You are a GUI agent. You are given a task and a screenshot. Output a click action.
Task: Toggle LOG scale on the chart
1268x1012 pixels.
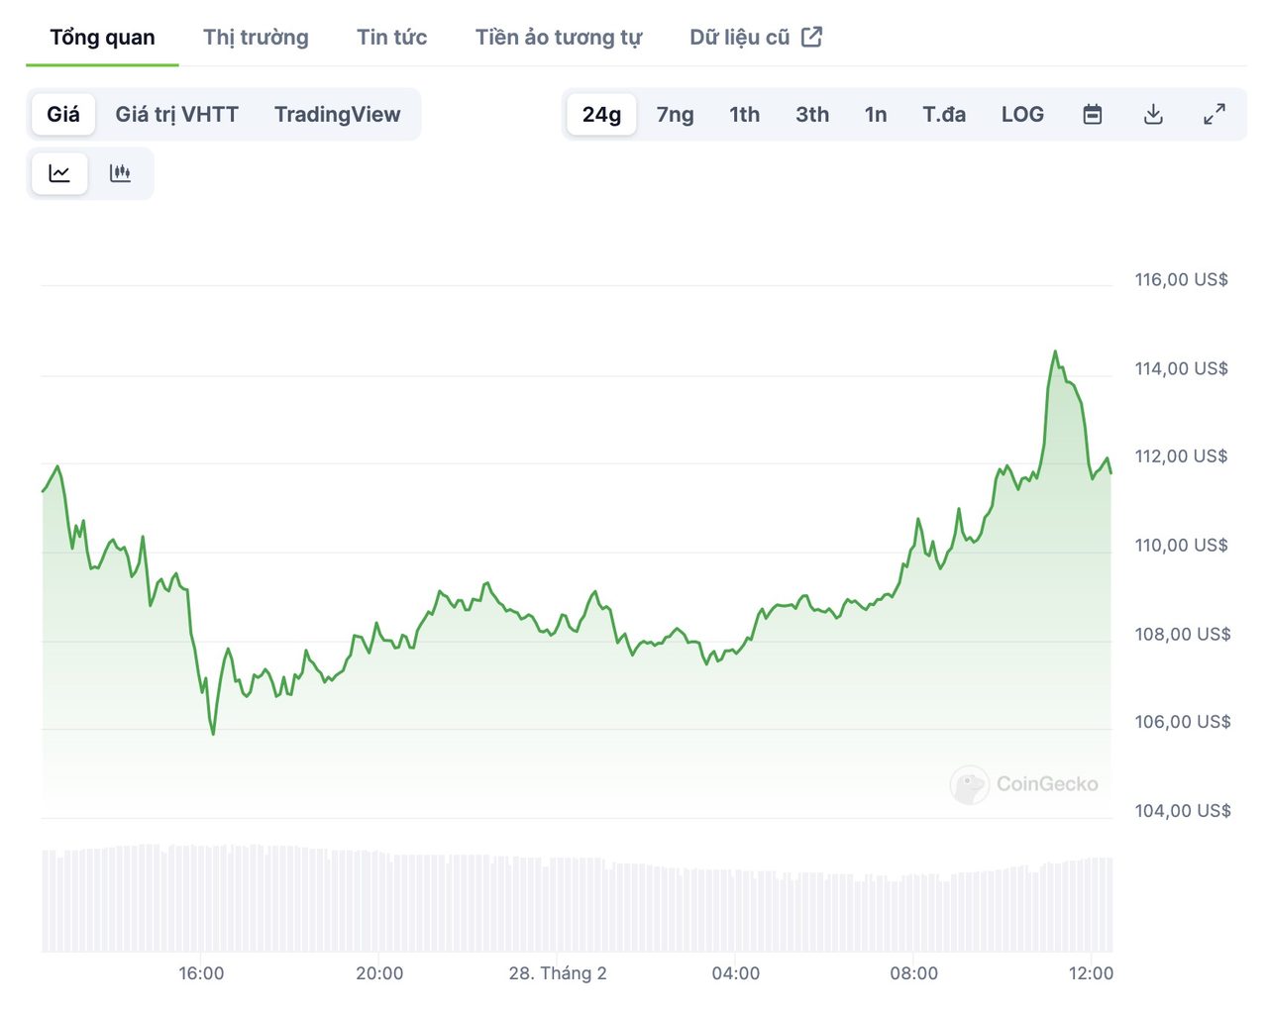1022,115
